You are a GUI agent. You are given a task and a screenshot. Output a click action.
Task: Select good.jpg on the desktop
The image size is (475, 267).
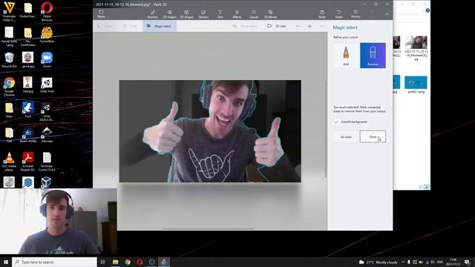click(x=28, y=60)
